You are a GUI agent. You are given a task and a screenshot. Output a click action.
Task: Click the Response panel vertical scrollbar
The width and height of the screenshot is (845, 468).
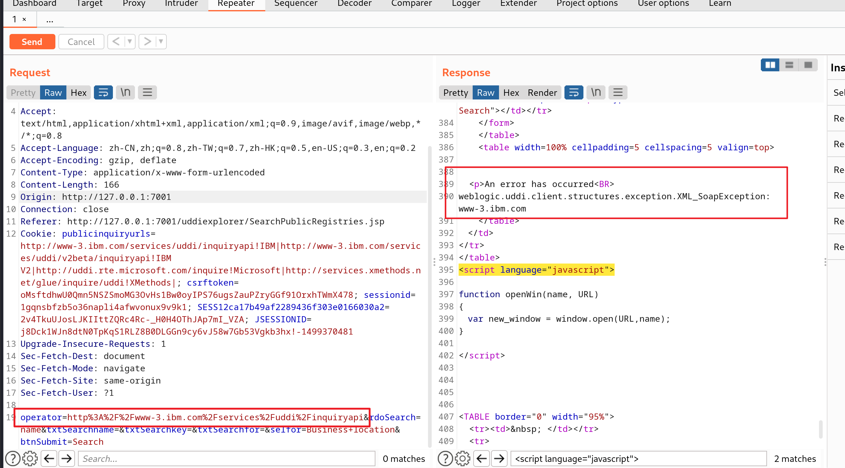click(821, 429)
